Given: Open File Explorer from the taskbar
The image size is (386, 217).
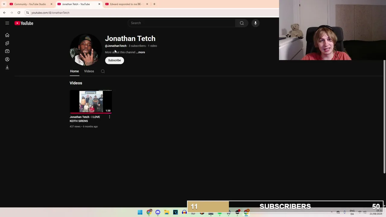Looking at the screenshot, I should point(166,212).
